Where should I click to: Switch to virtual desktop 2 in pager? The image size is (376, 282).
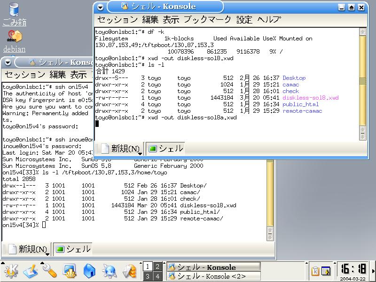(x=157, y=266)
